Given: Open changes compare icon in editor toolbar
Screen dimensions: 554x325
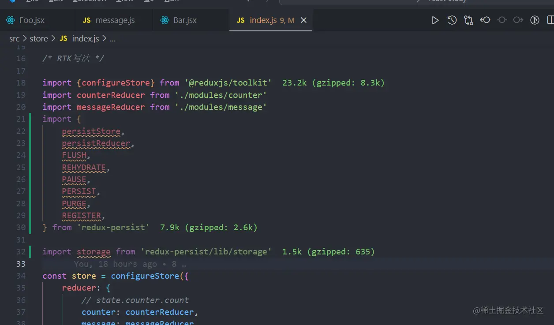Looking at the screenshot, I should pos(468,20).
